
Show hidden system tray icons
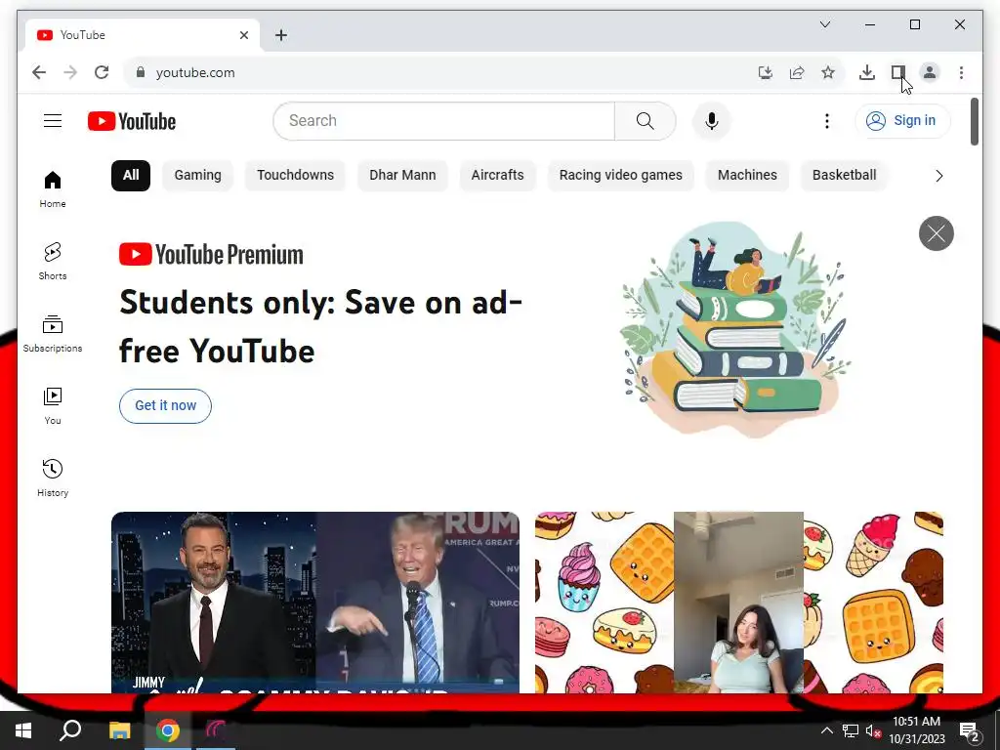click(x=826, y=730)
